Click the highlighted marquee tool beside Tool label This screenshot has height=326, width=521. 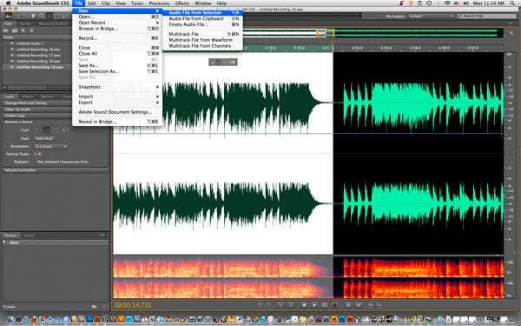pyautogui.click(x=46, y=130)
